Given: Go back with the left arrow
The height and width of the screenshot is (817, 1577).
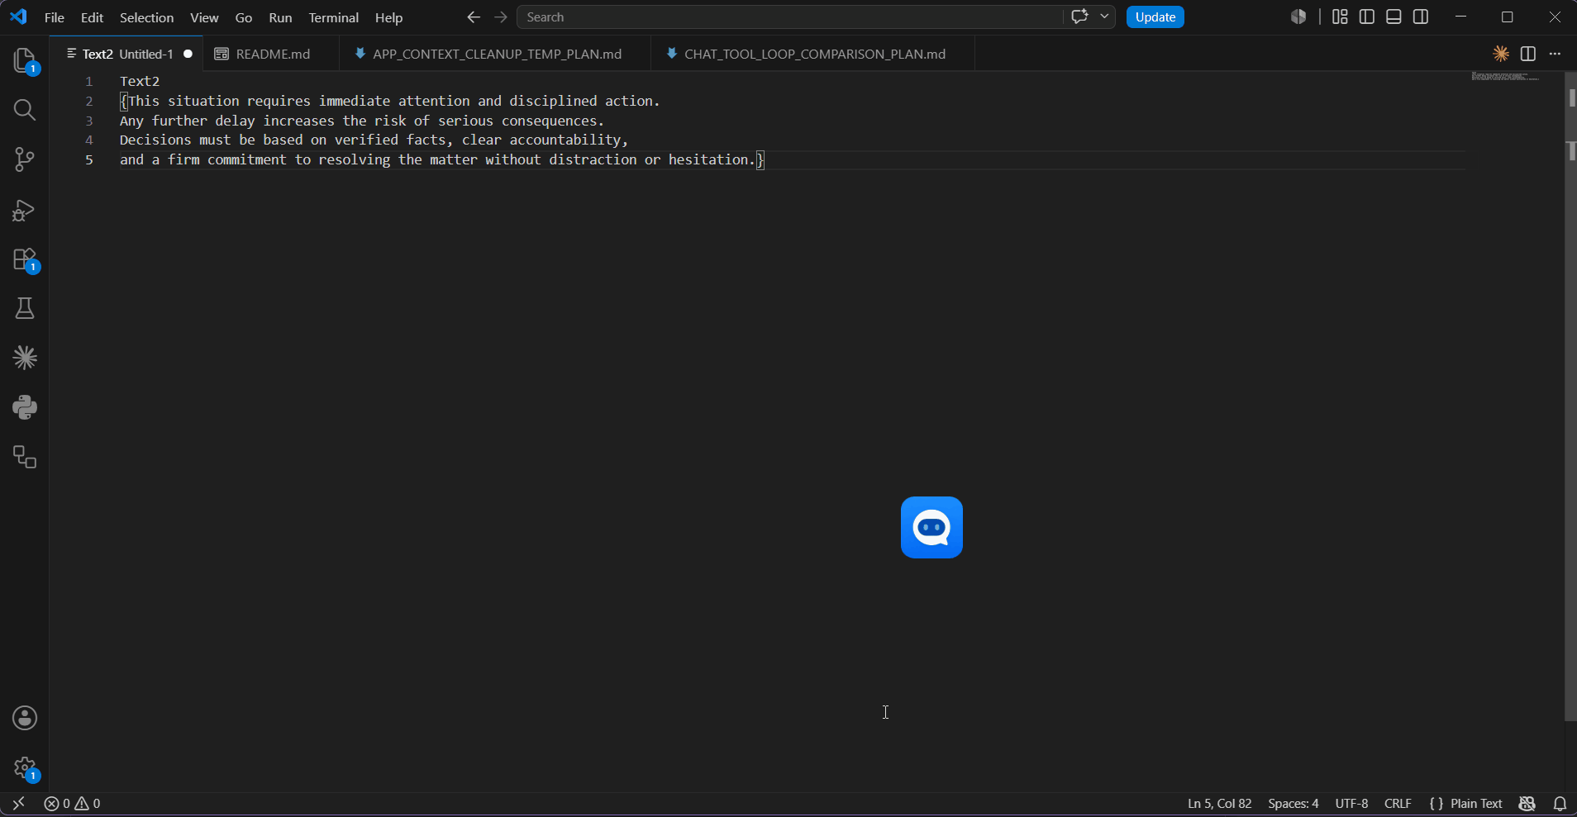Looking at the screenshot, I should [x=474, y=17].
